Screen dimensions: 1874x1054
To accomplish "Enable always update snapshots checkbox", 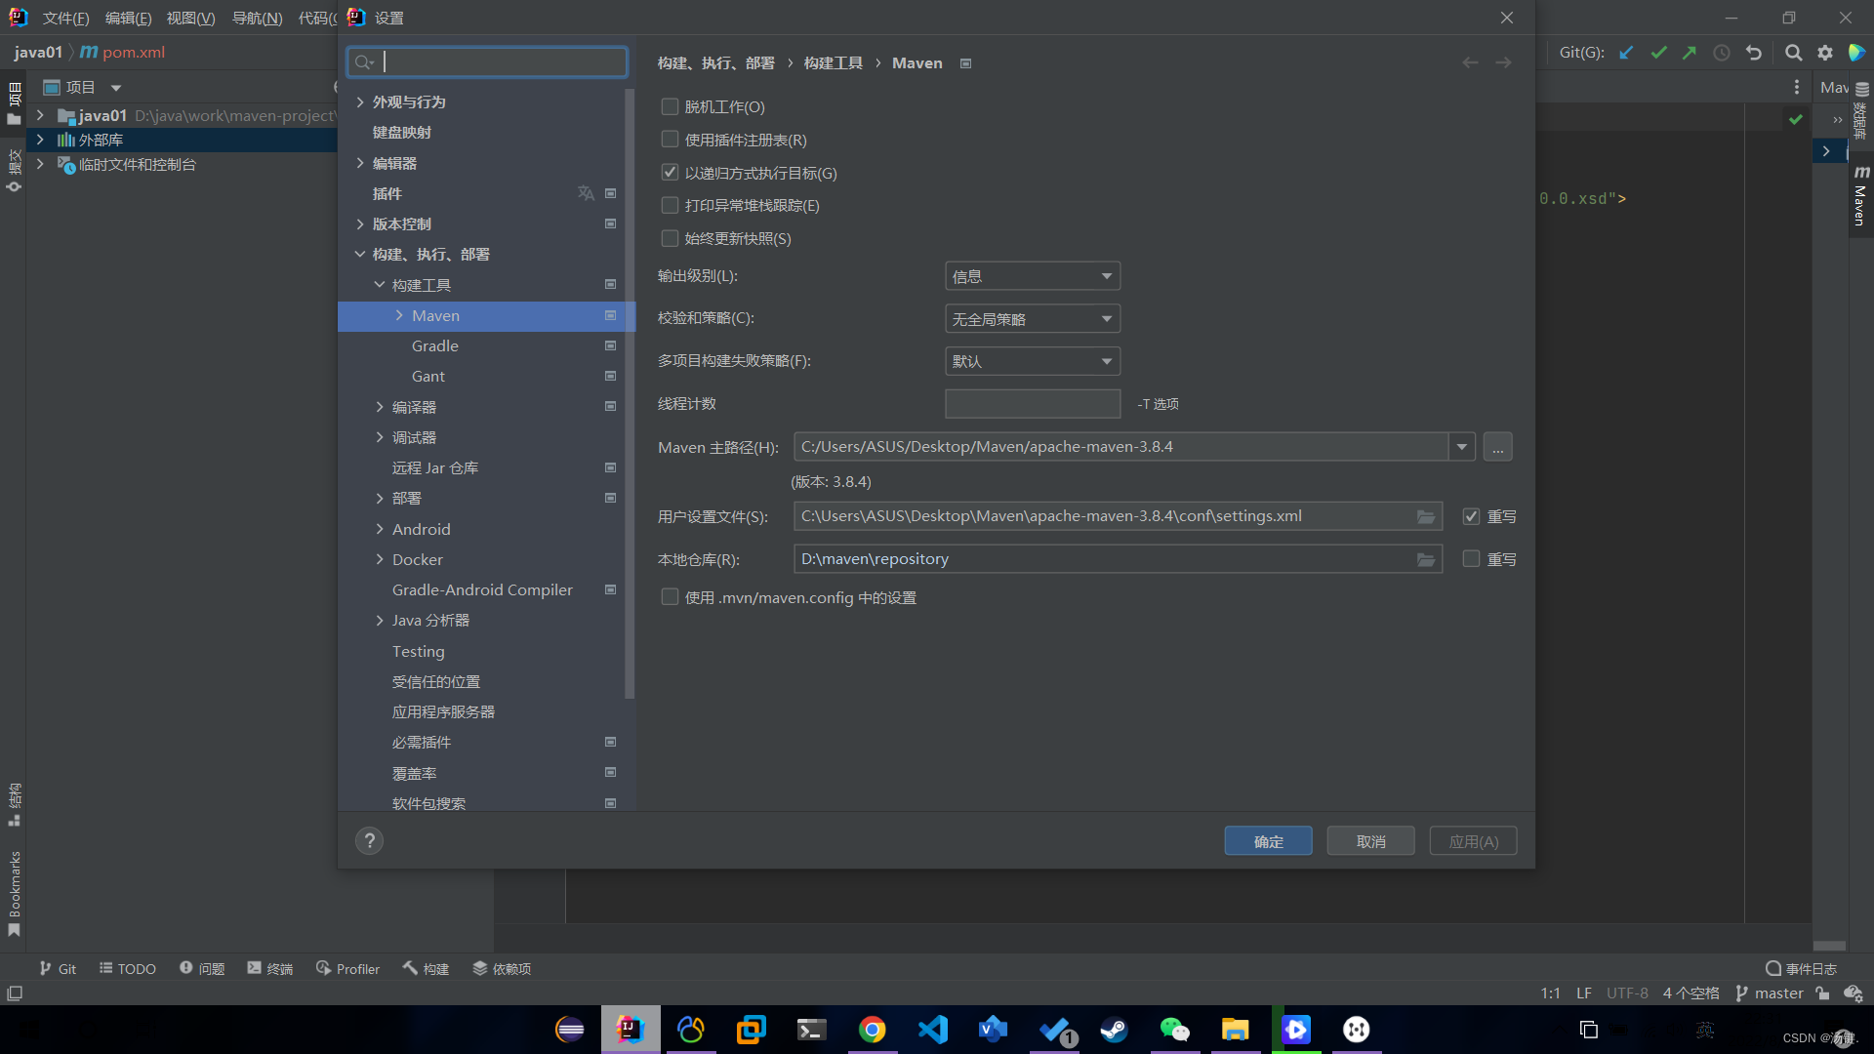I will (670, 238).
